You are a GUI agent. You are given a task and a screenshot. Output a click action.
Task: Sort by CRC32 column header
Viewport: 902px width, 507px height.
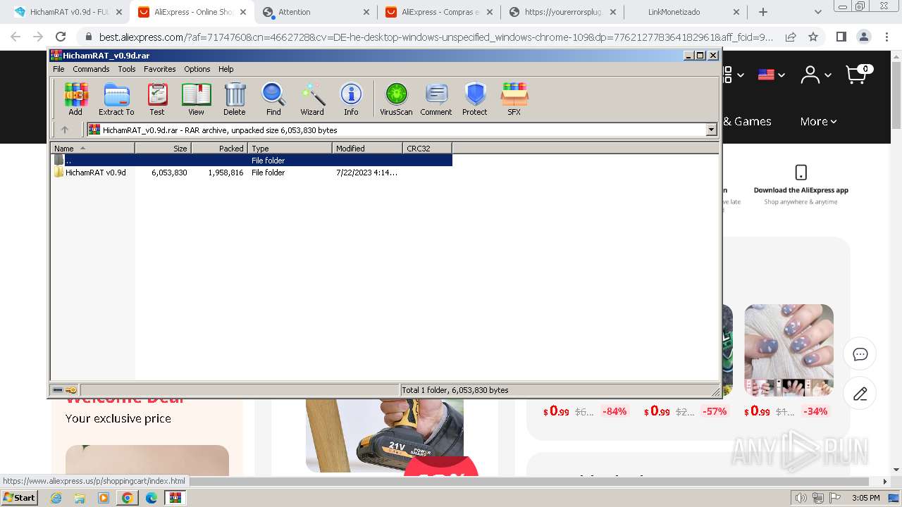[427, 148]
